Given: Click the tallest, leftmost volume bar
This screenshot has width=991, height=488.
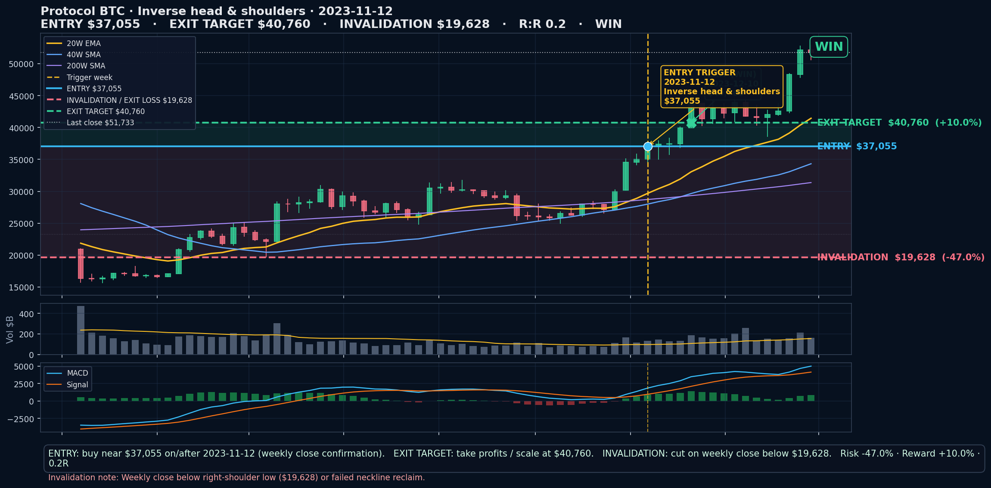Looking at the screenshot, I should (81, 330).
